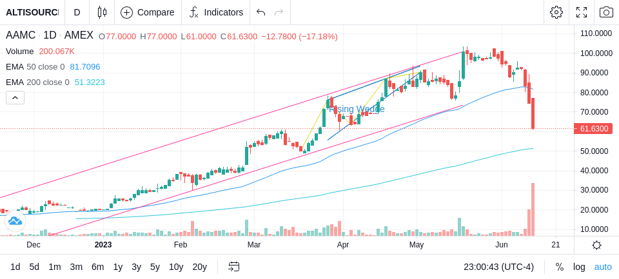This screenshot has width=619, height=279.
Task: Open timezone menu at 23:00:43 (UTC-4)
Action: [498, 267]
